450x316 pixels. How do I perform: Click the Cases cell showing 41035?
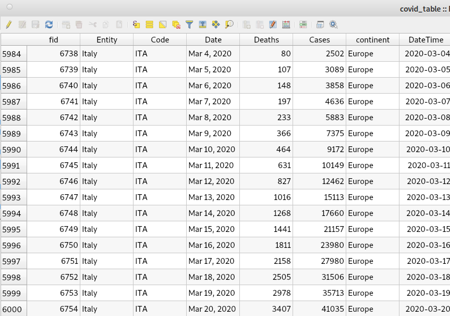click(x=319, y=309)
